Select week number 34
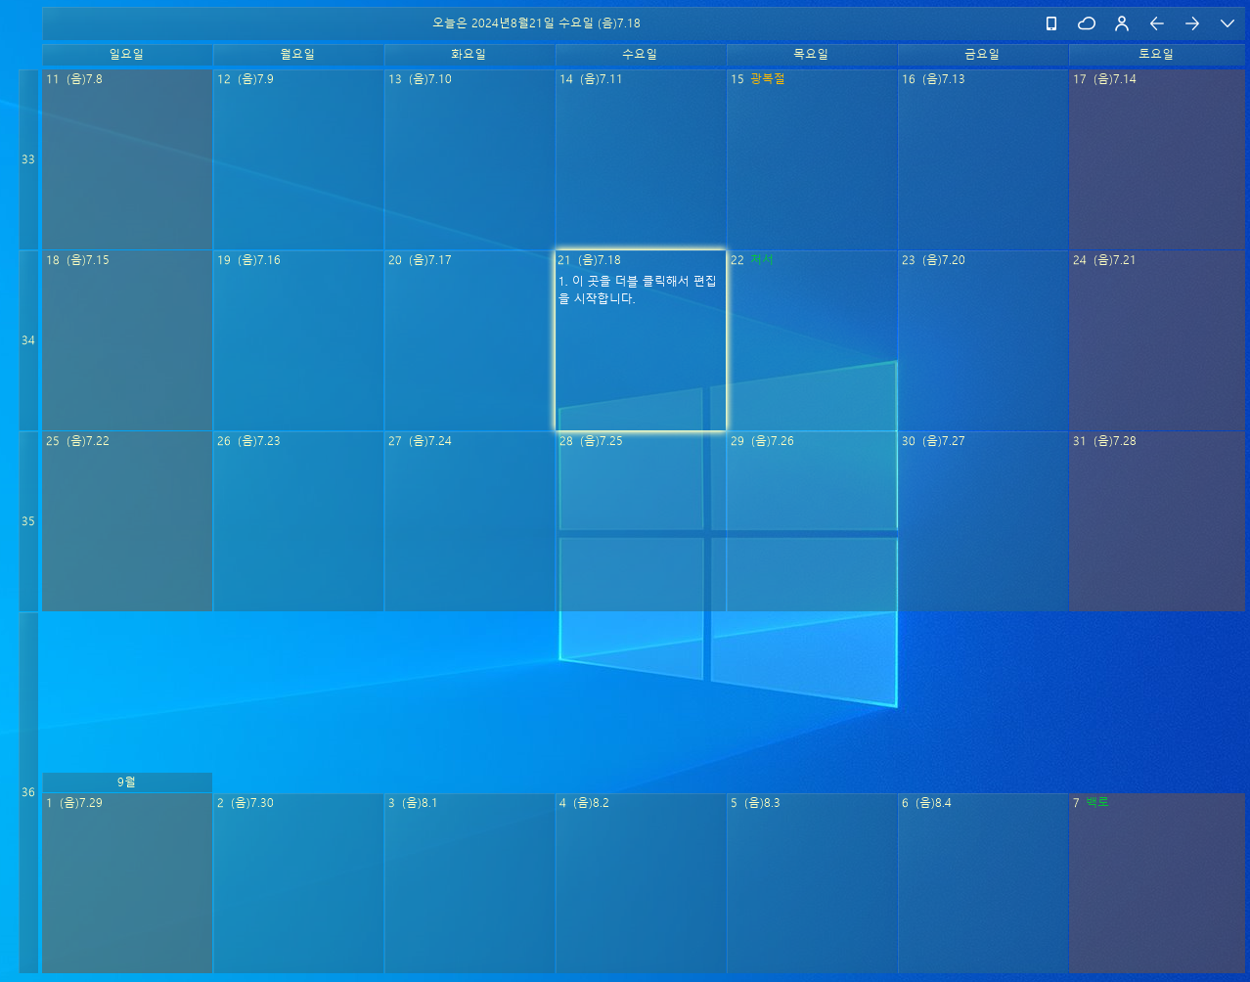 click(28, 340)
